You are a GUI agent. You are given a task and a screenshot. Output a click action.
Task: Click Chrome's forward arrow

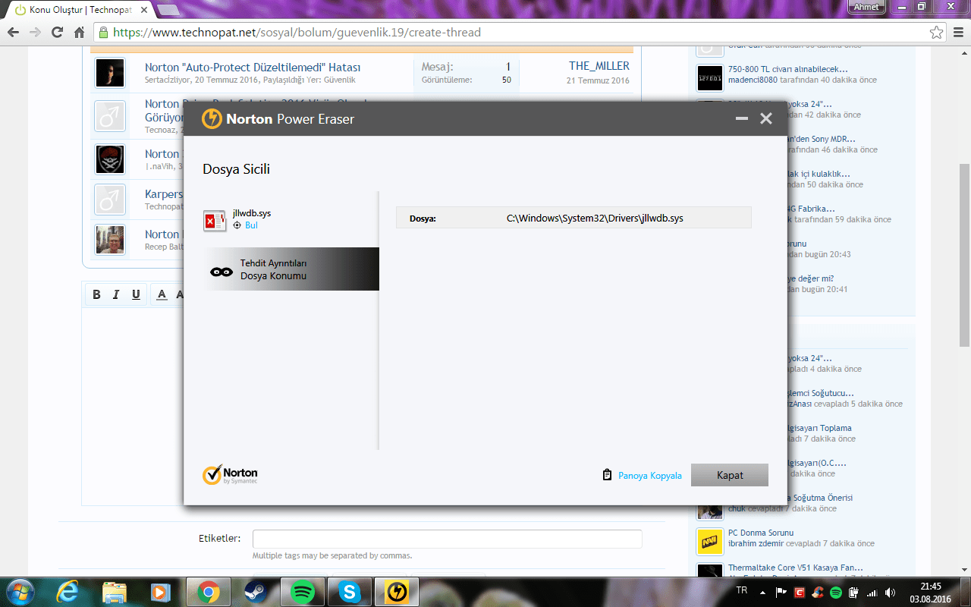click(35, 33)
